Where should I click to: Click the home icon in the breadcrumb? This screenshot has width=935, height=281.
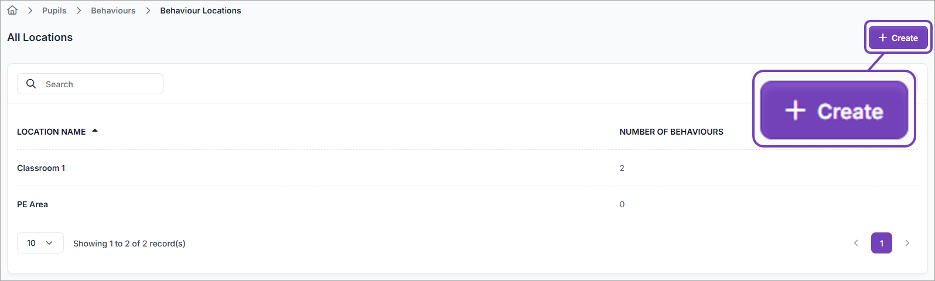pyautogui.click(x=12, y=11)
